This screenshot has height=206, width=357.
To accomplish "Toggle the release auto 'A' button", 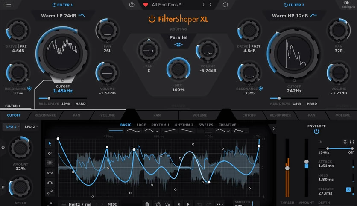I will tap(348, 190).
